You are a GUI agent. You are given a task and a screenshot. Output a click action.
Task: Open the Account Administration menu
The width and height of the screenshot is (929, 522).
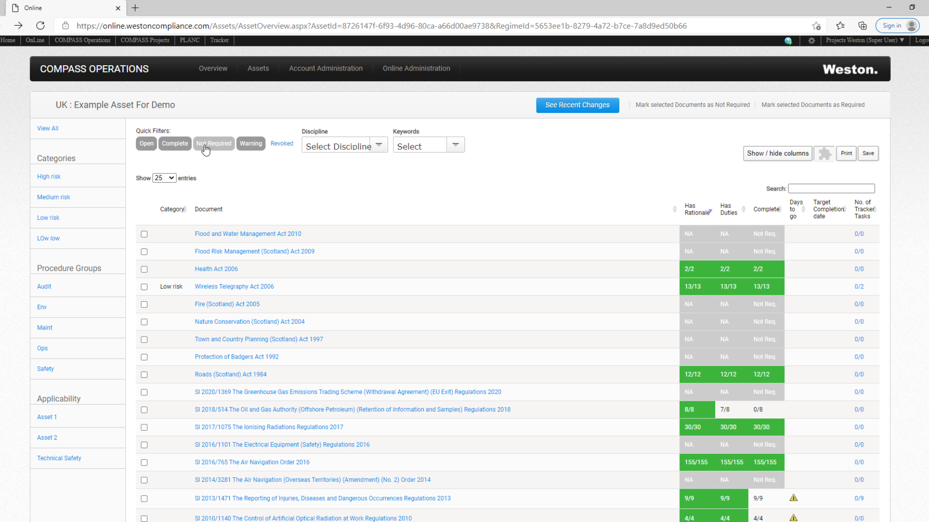(326, 69)
